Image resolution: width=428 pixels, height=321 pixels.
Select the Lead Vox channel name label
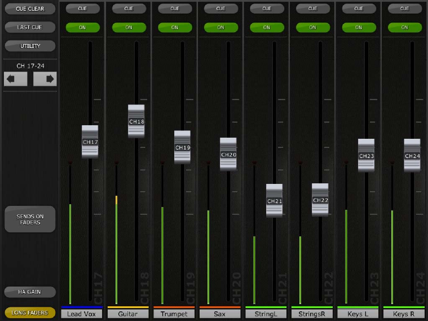[82, 314]
